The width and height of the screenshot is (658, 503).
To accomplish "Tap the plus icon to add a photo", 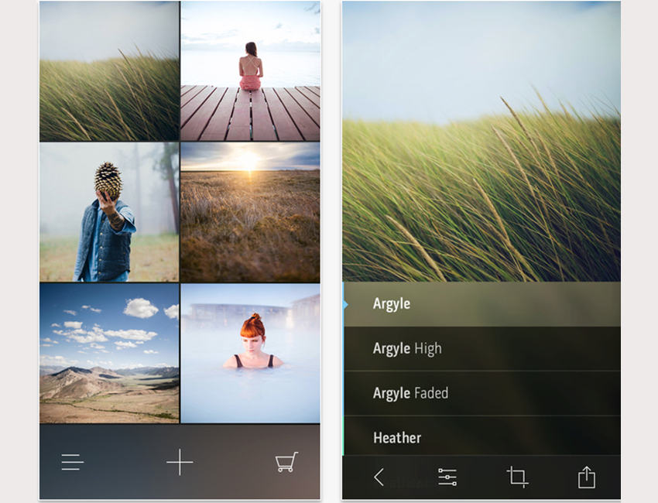I will [x=180, y=462].
